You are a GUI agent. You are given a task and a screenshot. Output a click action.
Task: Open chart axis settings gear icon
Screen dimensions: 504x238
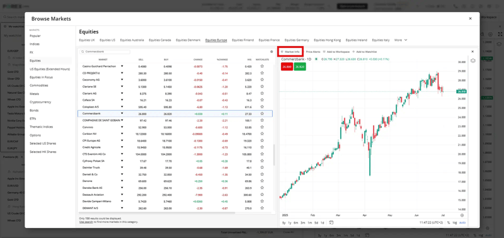tap(462, 215)
